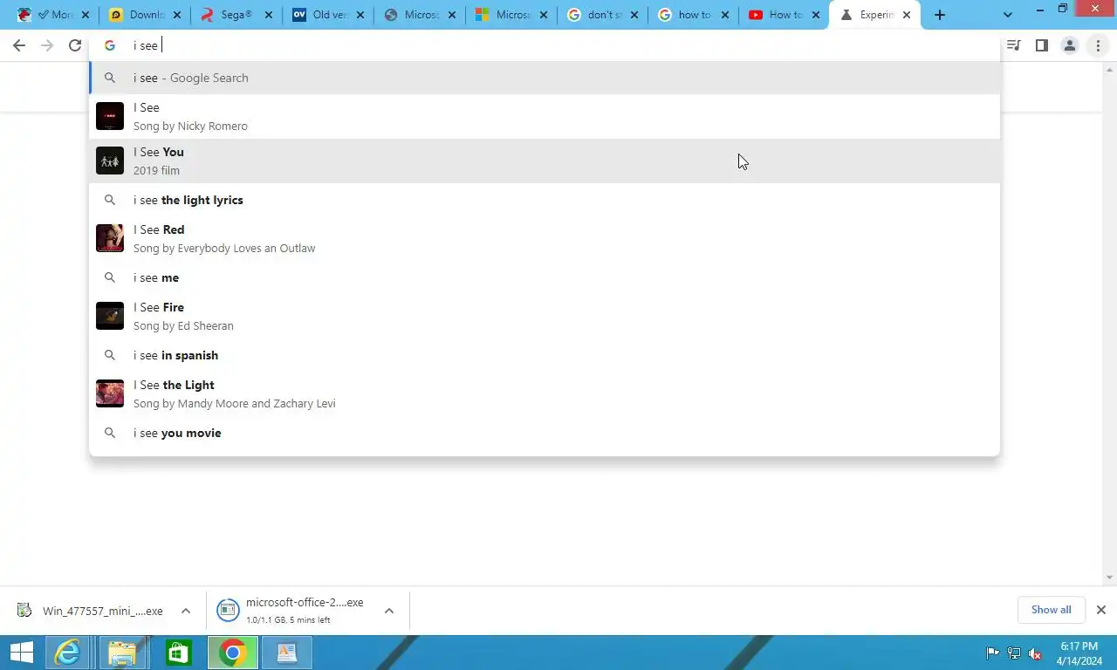Open the WordPad-like taskbar app icon
1117x670 pixels.
pyautogui.click(x=287, y=653)
